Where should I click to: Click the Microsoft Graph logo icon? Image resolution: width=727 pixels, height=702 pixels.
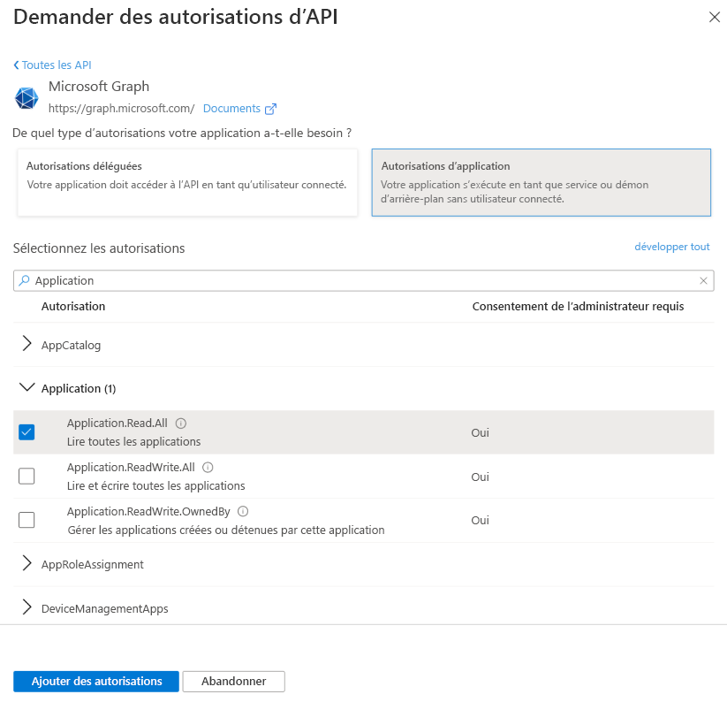click(26, 97)
